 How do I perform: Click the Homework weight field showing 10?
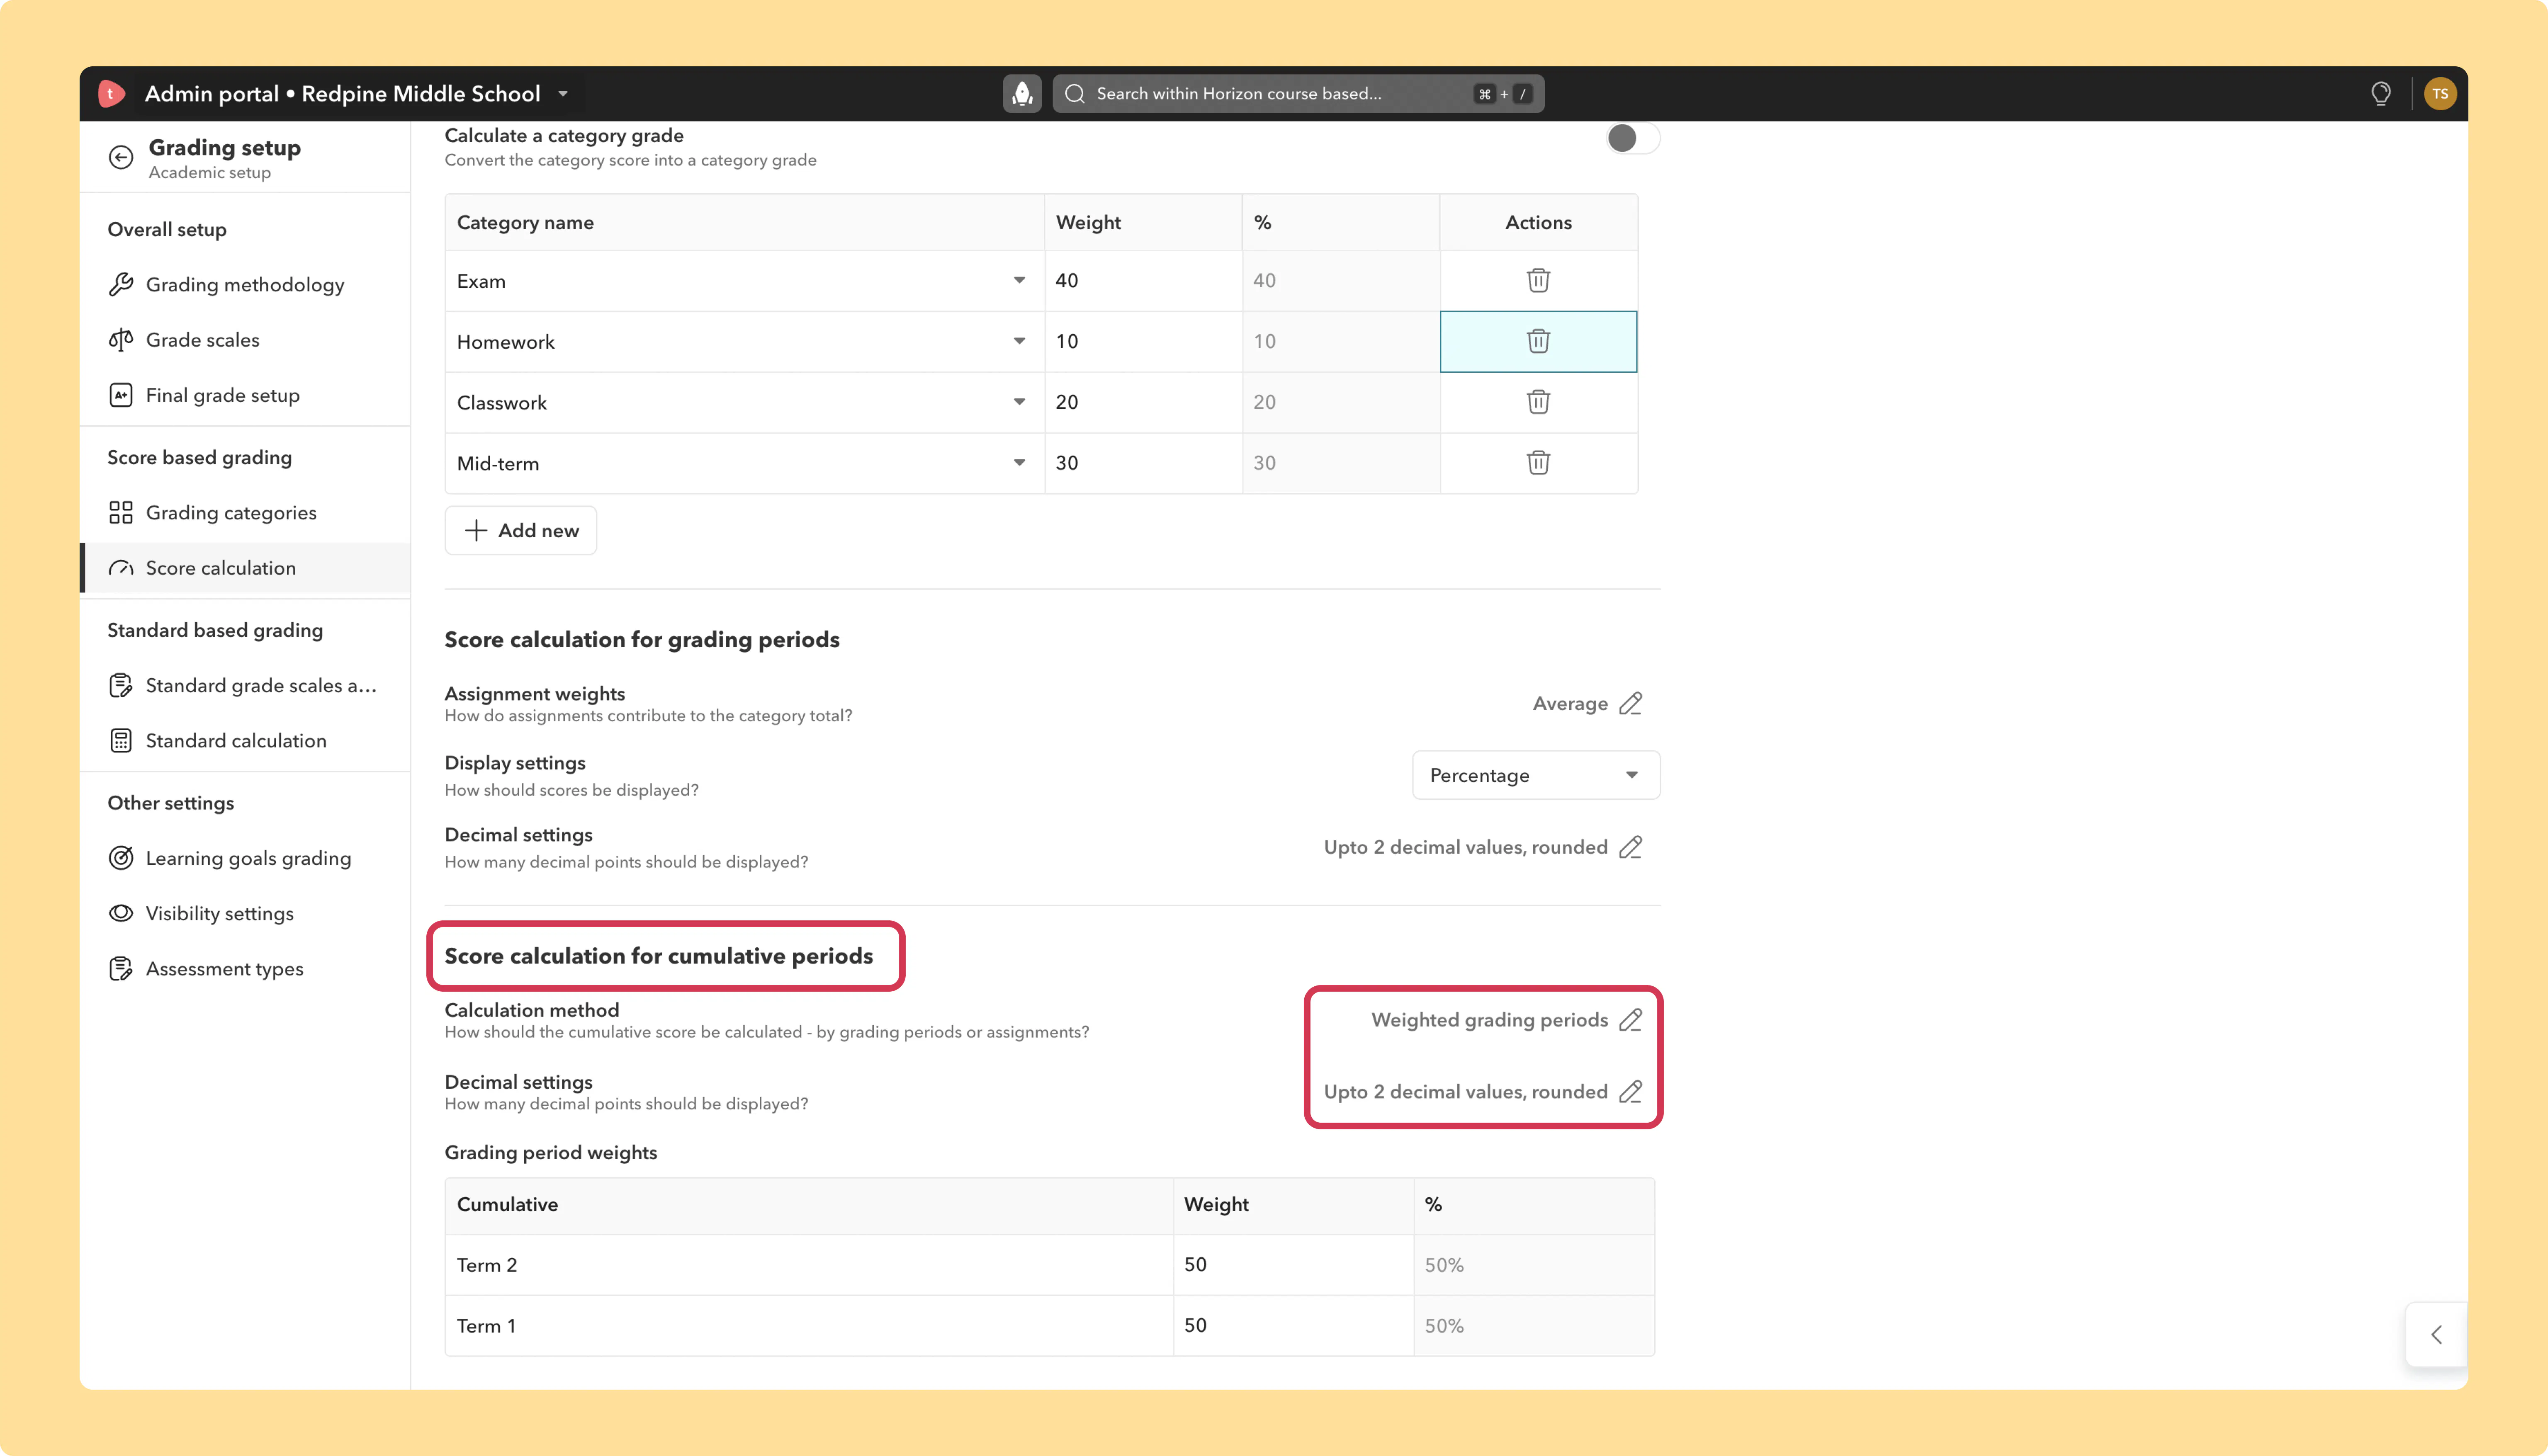point(1143,341)
